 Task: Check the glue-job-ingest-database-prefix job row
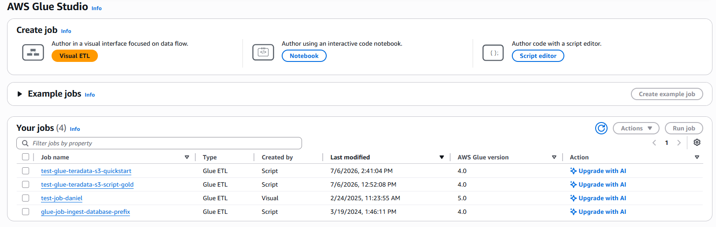point(26,212)
